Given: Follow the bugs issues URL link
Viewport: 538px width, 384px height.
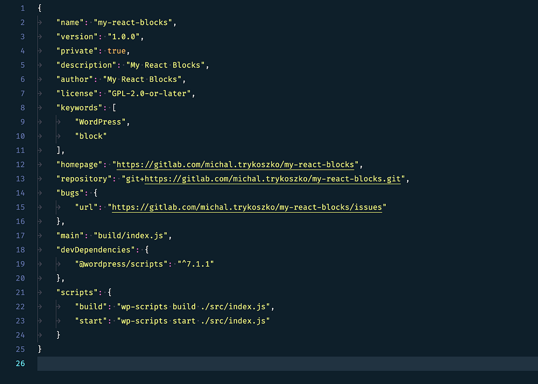Looking at the screenshot, I should (x=247, y=207).
